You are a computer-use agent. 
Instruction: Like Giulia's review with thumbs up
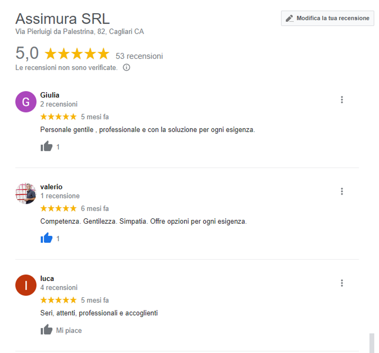46,146
